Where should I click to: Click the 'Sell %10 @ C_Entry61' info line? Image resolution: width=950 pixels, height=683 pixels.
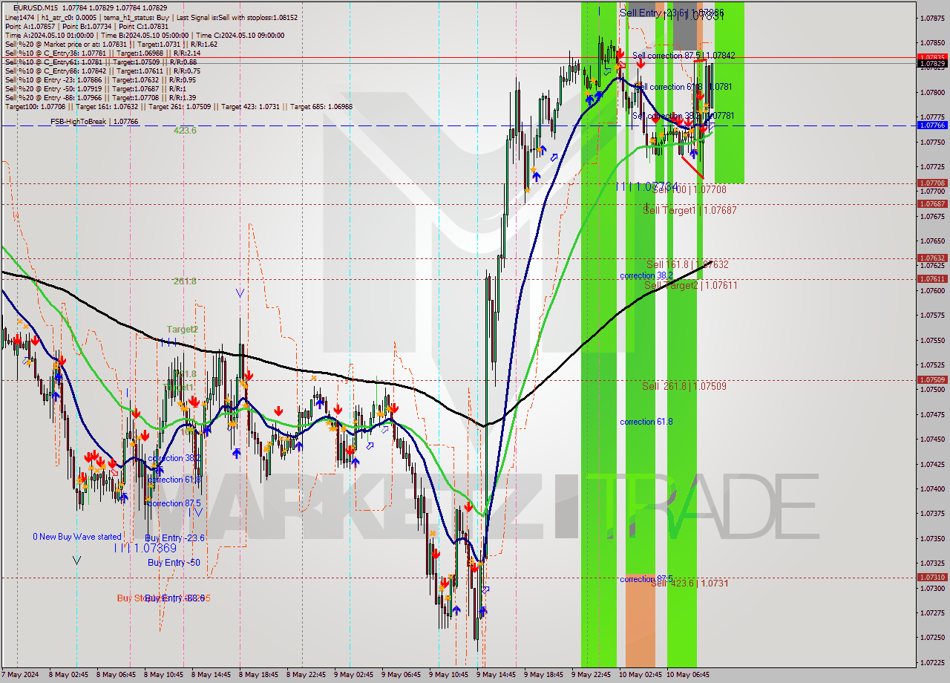(x=101, y=62)
